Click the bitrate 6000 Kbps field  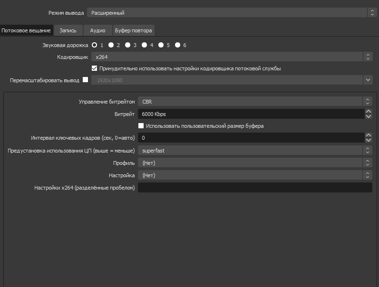pyautogui.click(x=251, y=114)
